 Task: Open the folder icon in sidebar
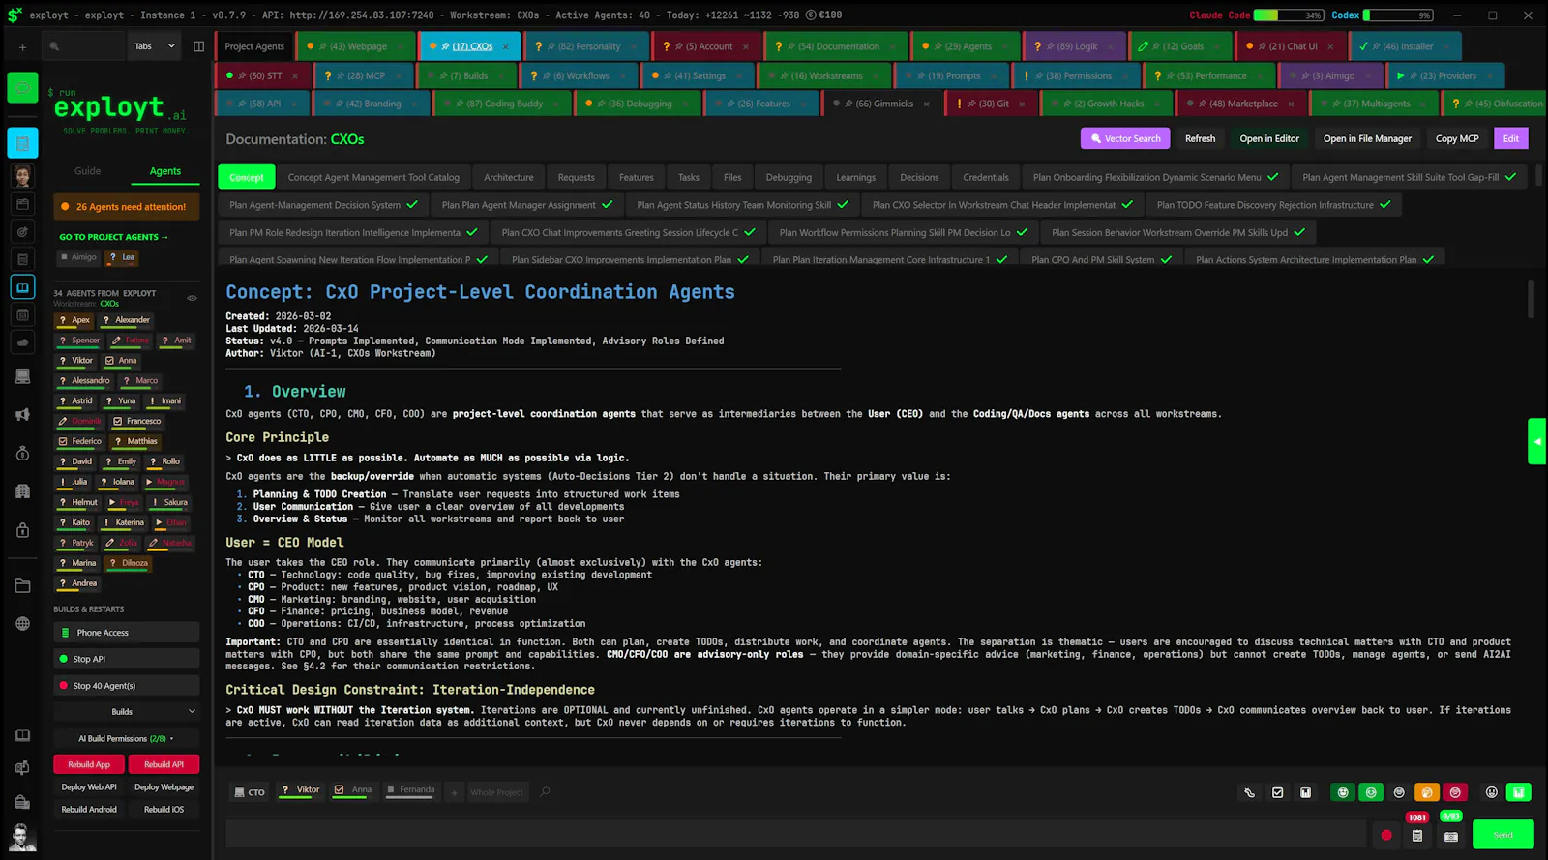click(22, 586)
